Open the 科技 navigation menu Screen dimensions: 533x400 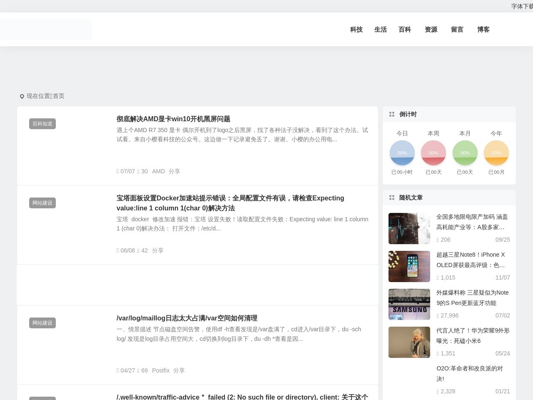[x=356, y=30]
